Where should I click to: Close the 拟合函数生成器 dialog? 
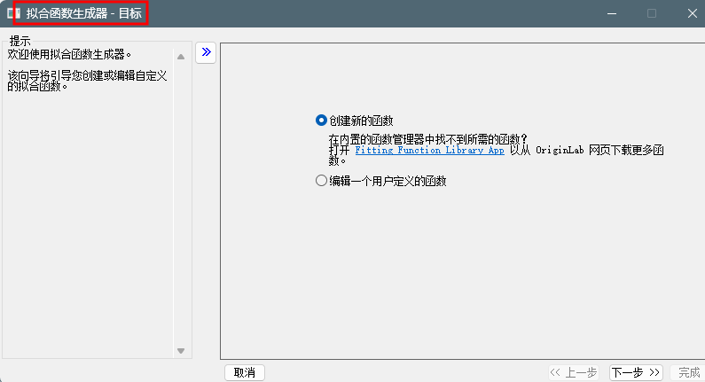(692, 13)
